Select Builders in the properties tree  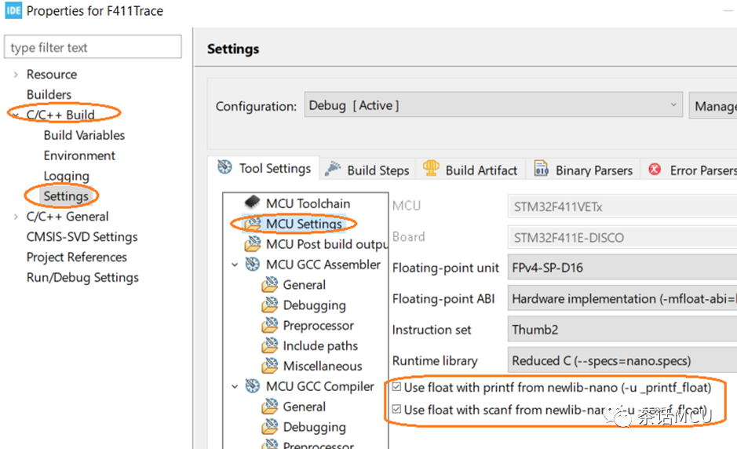click(49, 94)
